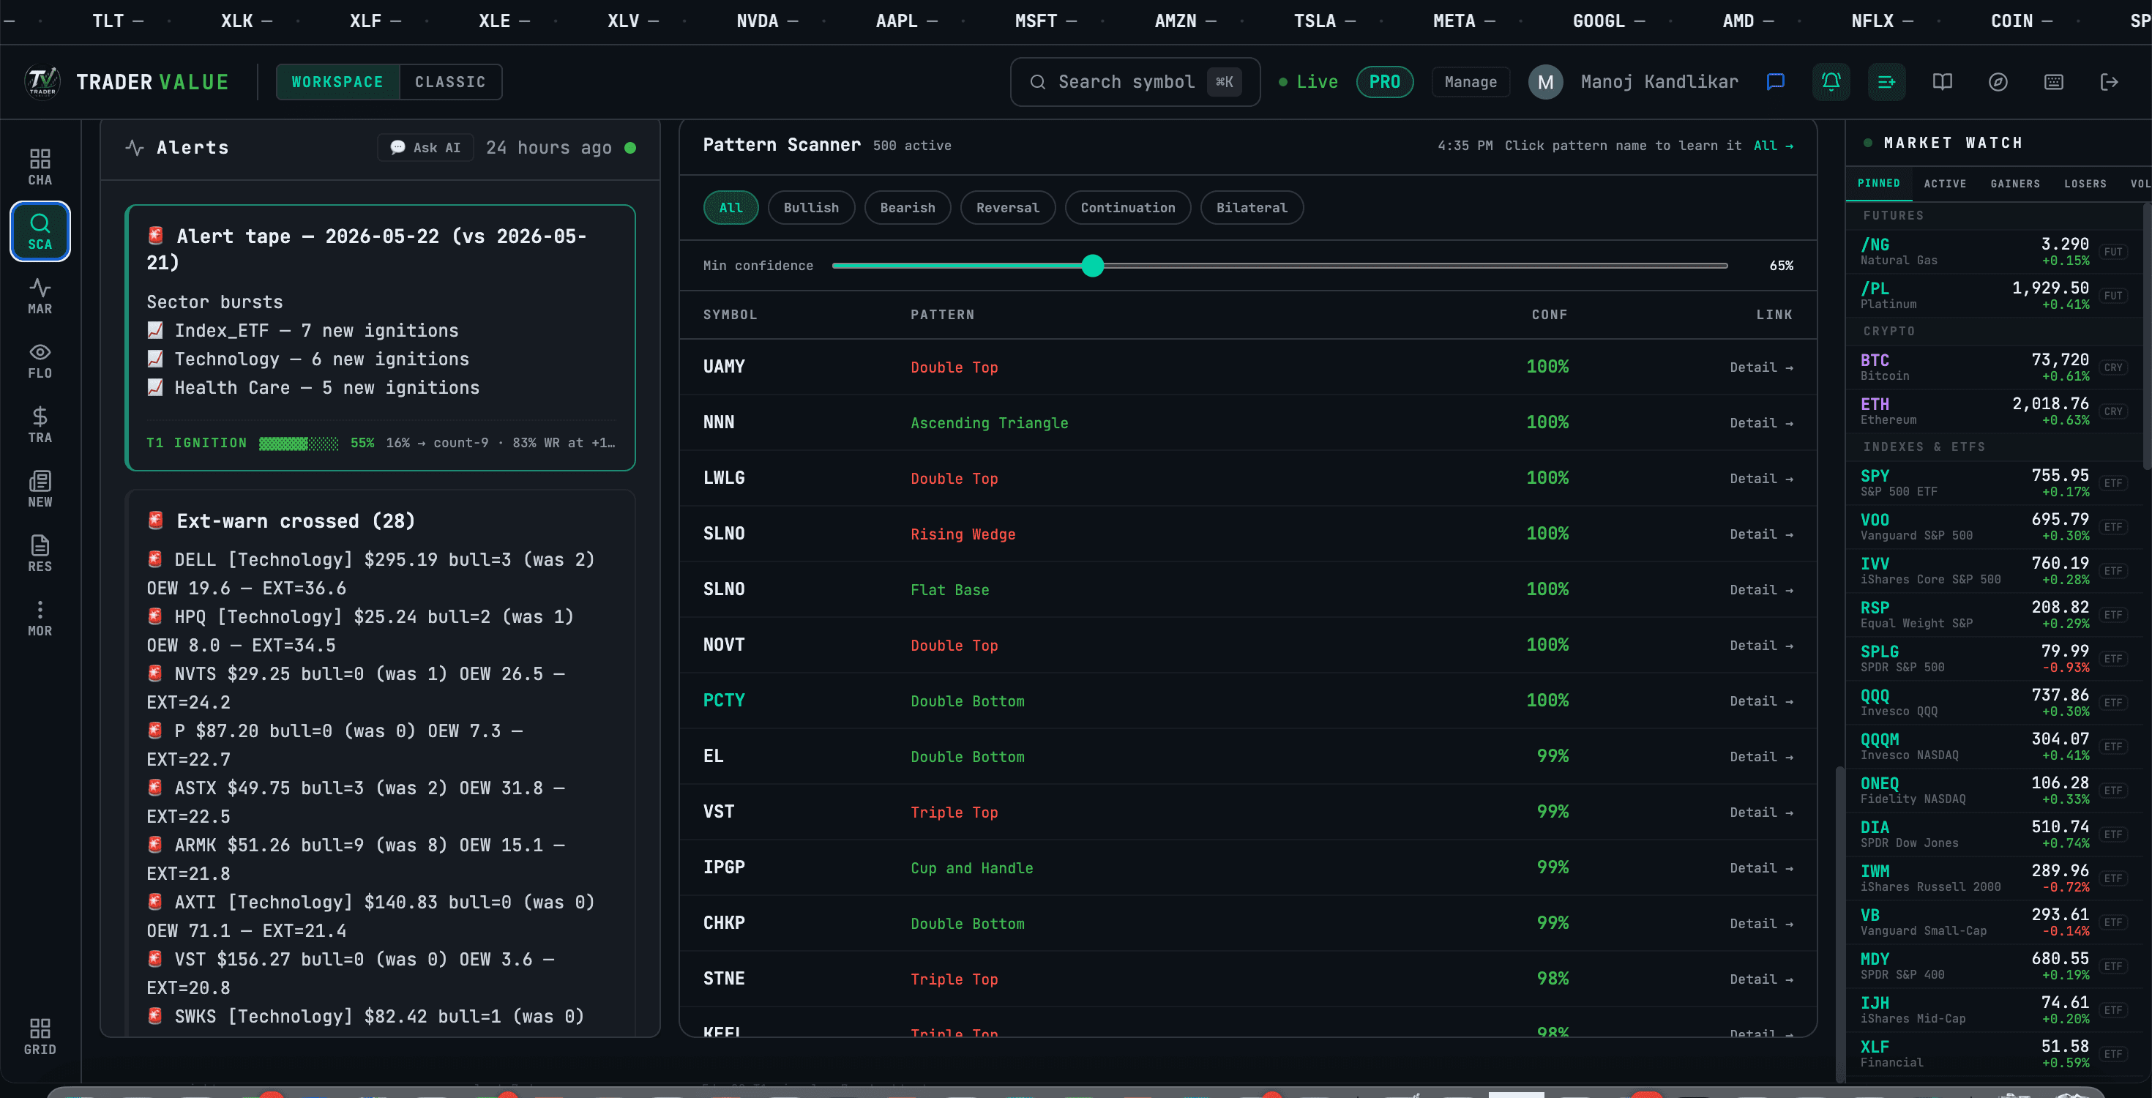Image resolution: width=2152 pixels, height=1098 pixels.
Task: Open the All patterns link
Action: (x=1773, y=146)
